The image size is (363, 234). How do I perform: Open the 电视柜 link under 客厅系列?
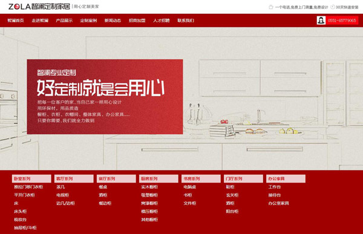click(x=62, y=195)
